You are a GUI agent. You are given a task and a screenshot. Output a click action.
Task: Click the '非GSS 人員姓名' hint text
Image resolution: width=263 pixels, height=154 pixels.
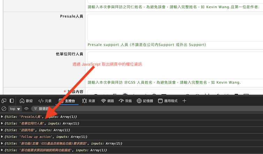[138, 83]
